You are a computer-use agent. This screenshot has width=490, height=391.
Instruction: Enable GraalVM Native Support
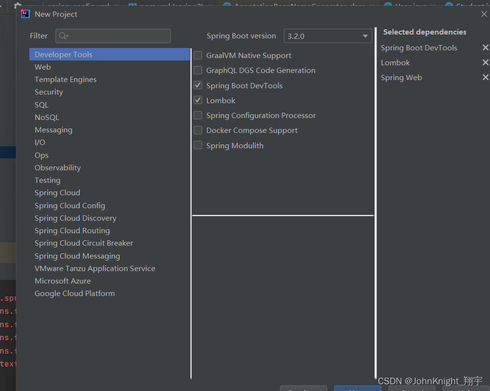tap(198, 55)
